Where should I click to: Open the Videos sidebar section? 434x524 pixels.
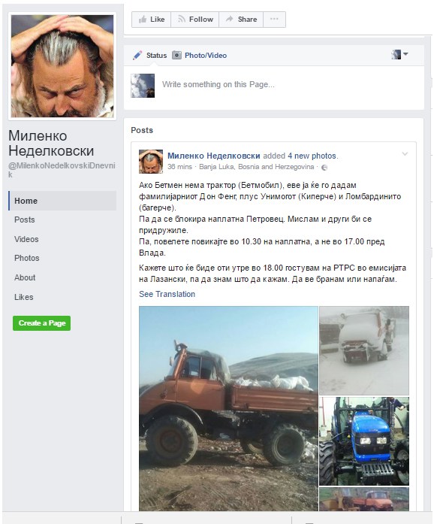[26, 239]
